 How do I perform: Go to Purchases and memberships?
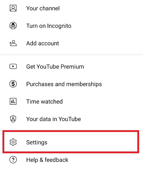pos(71,84)
